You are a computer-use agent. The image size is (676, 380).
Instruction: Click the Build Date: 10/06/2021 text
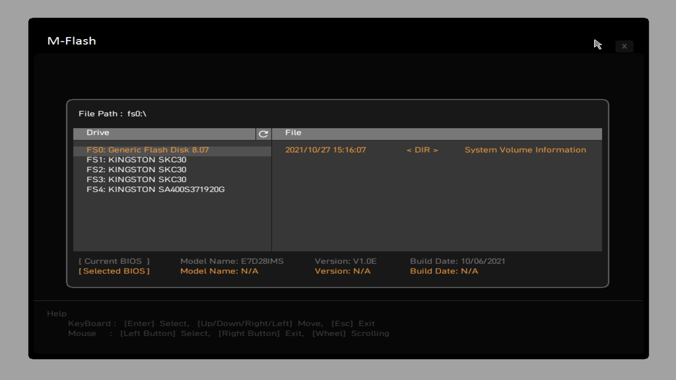(457, 261)
